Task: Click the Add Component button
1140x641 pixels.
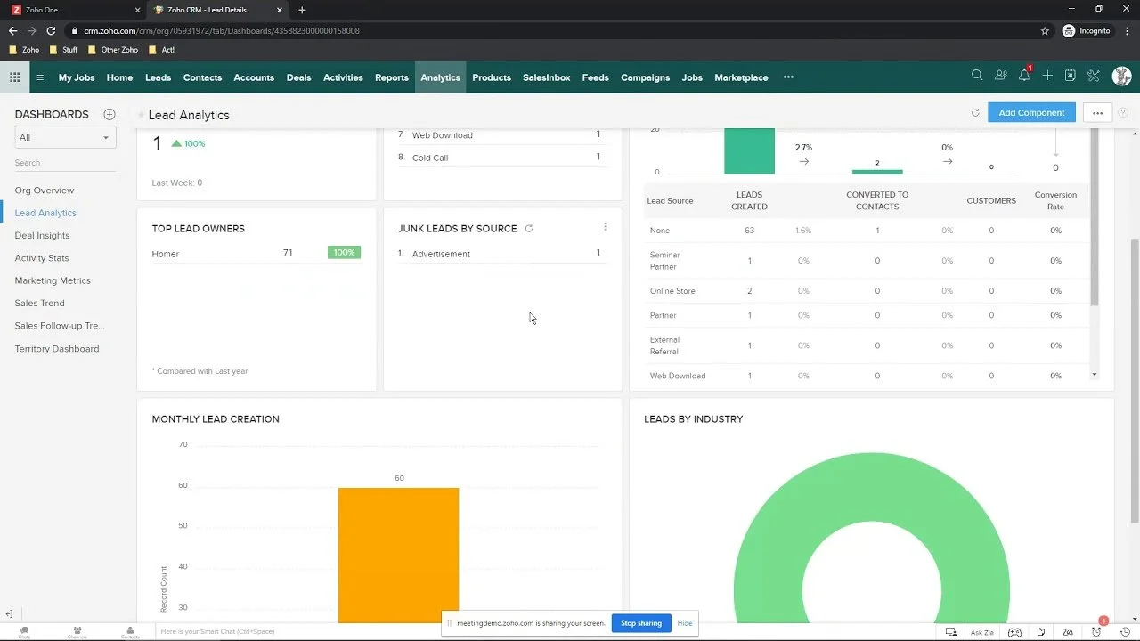Action: coord(1031,113)
